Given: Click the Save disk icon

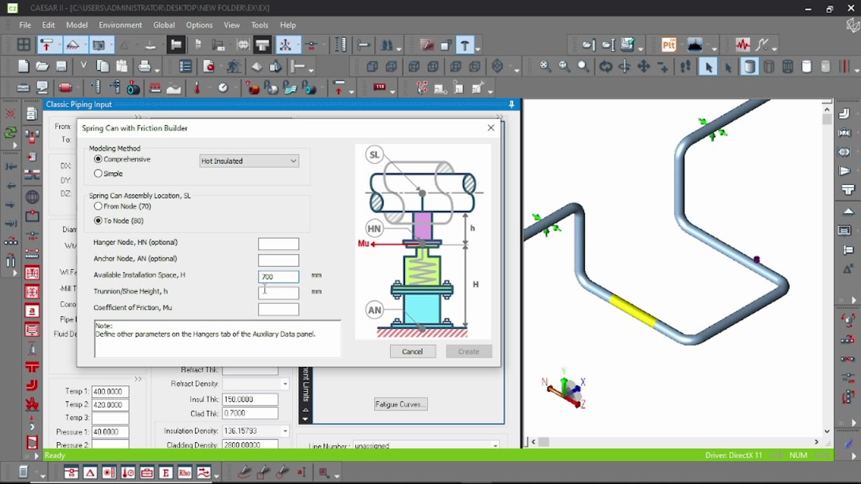Looking at the screenshot, I should click(61, 67).
